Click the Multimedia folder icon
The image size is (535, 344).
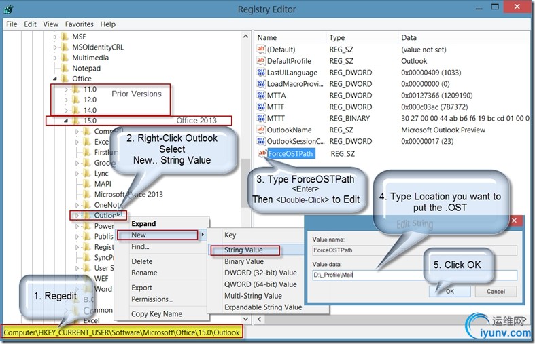(65, 58)
